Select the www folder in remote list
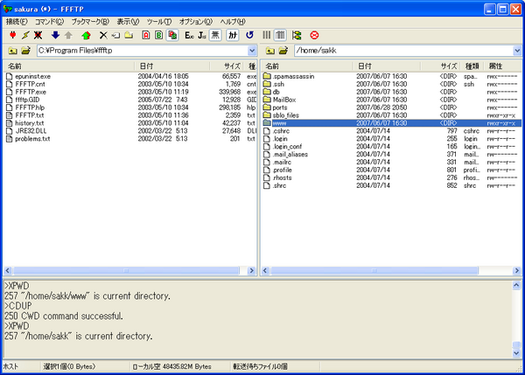This screenshot has width=525, height=375. [x=392, y=123]
